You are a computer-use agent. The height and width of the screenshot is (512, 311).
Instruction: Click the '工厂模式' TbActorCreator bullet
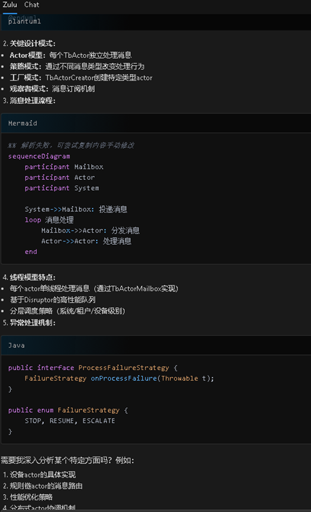[81, 78]
